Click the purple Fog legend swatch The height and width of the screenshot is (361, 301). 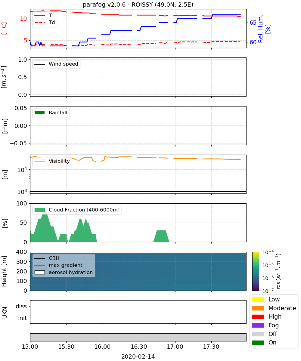click(x=258, y=325)
